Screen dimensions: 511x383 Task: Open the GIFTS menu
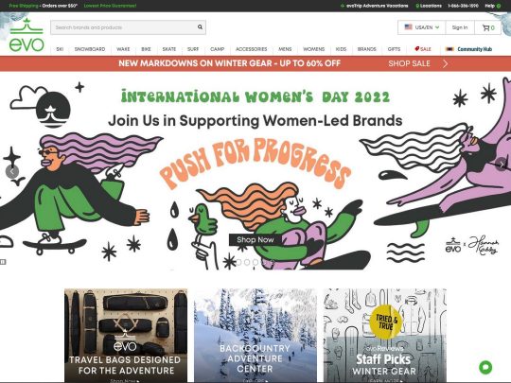[394, 49]
